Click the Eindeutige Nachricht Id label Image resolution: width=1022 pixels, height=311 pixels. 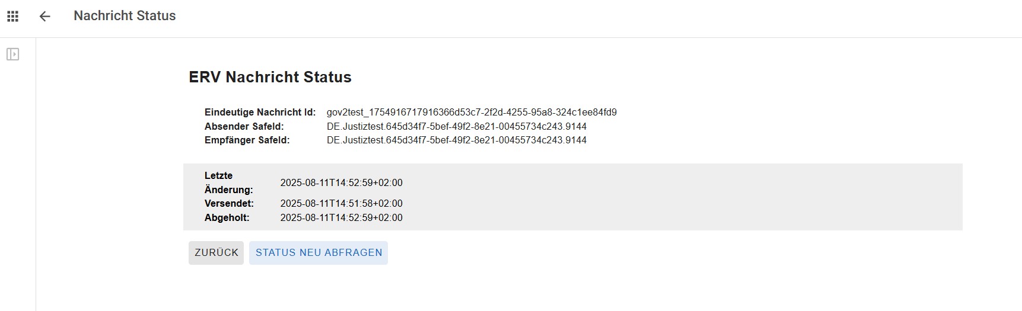(260, 112)
